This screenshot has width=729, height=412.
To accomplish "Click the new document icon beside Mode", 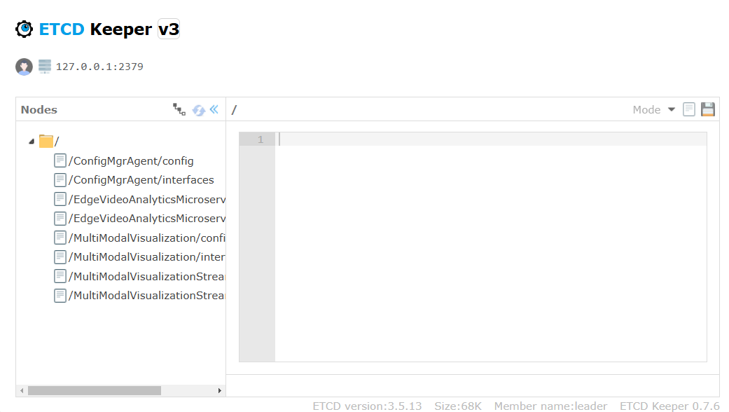I will (x=689, y=109).
